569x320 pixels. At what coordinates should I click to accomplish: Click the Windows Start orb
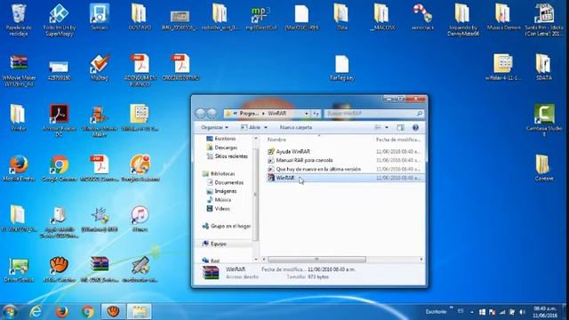pyautogui.click(x=10, y=312)
